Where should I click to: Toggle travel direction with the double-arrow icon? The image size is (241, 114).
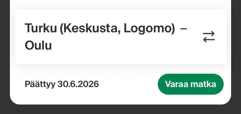[x=209, y=37]
